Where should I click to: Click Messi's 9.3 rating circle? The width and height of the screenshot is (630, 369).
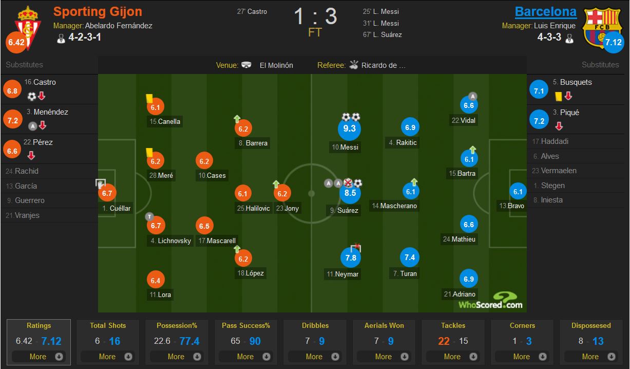(x=349, y=128)
